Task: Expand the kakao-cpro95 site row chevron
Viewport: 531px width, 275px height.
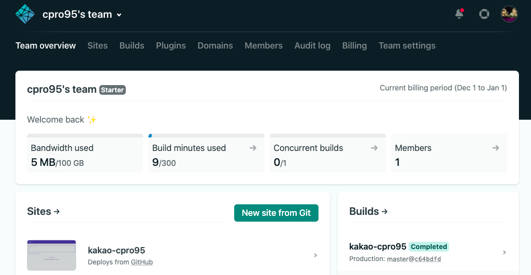Action: point(315,255)
